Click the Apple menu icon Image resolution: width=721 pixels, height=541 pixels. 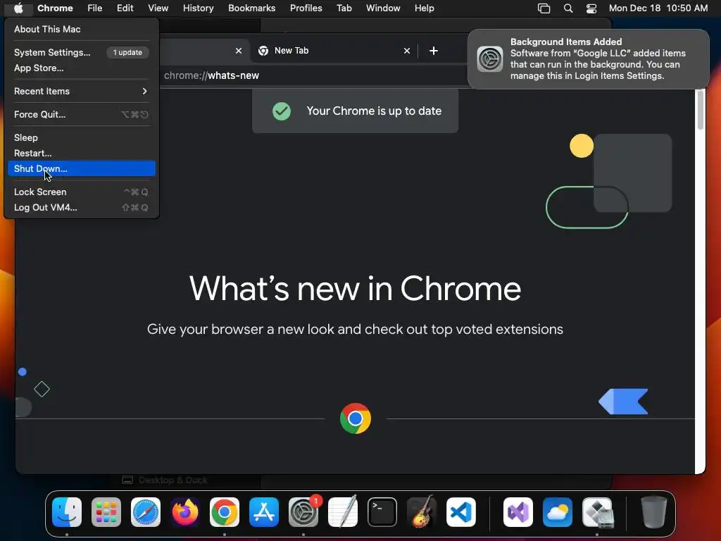tap(18, 8)
